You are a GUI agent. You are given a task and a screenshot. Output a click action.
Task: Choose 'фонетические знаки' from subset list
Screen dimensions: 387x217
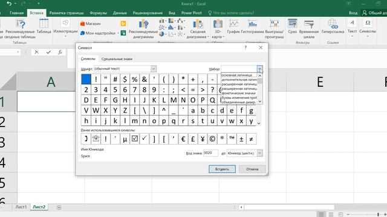238,93
